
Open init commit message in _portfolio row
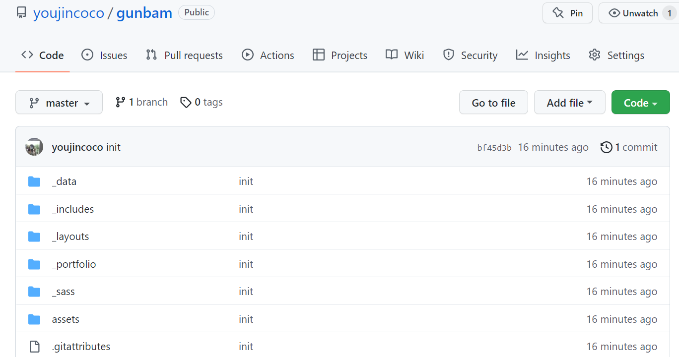pos(246,264)
